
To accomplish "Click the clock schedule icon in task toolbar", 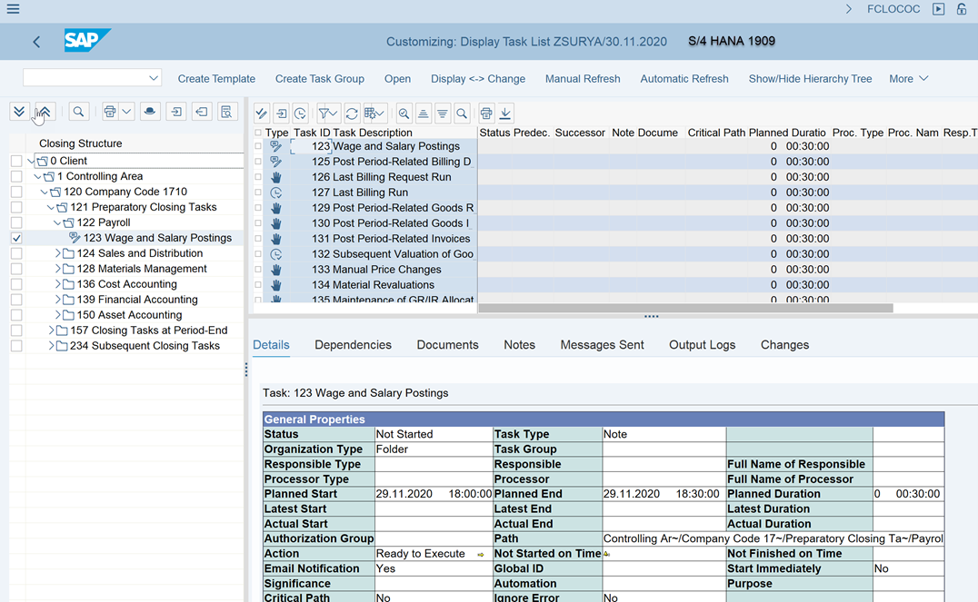I will click(x=300, y=113).
